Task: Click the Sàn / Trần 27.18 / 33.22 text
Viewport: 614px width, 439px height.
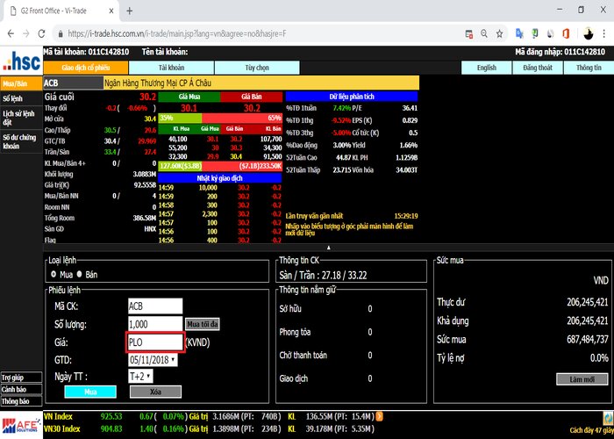Action: tap(323, 275)
